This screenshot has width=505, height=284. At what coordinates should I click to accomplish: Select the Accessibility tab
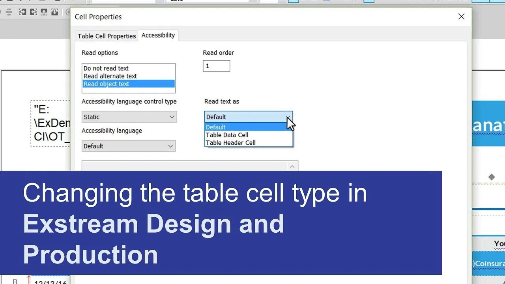(158, 35)
